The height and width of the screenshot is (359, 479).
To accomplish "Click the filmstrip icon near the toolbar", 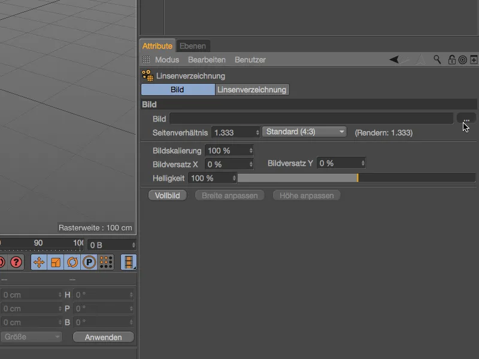I will (129, 262).
